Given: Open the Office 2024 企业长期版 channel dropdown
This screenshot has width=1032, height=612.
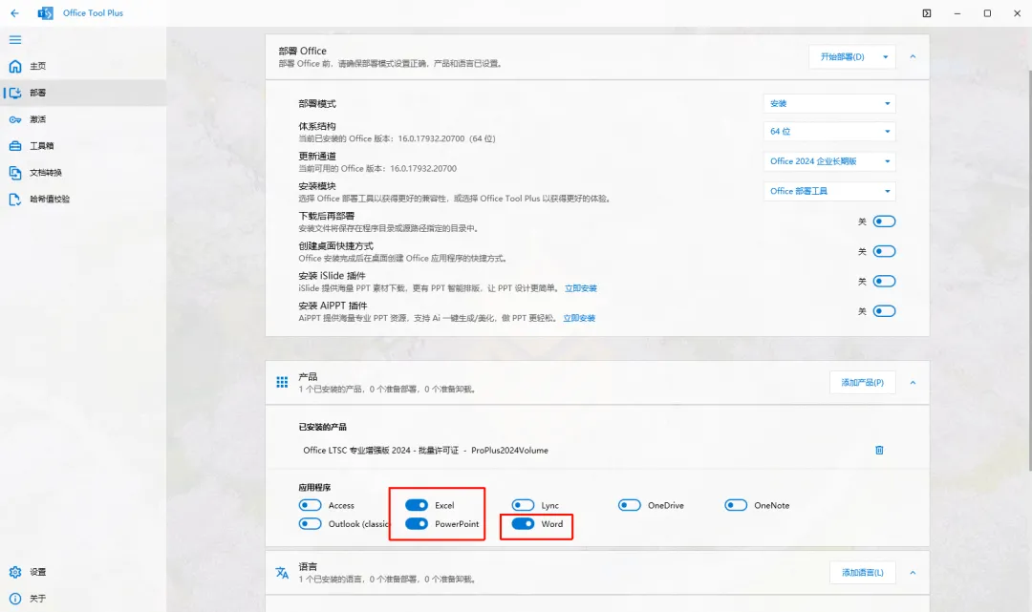Looking at the screenshot, I should point(829,161).
